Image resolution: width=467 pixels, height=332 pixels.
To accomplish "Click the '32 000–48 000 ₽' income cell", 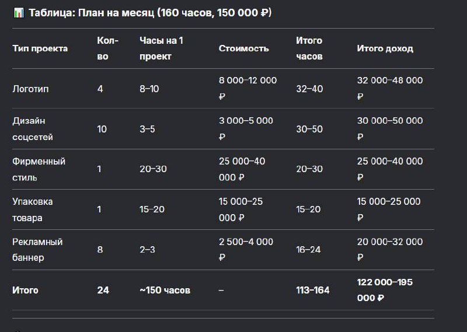I will coord(389,89).
